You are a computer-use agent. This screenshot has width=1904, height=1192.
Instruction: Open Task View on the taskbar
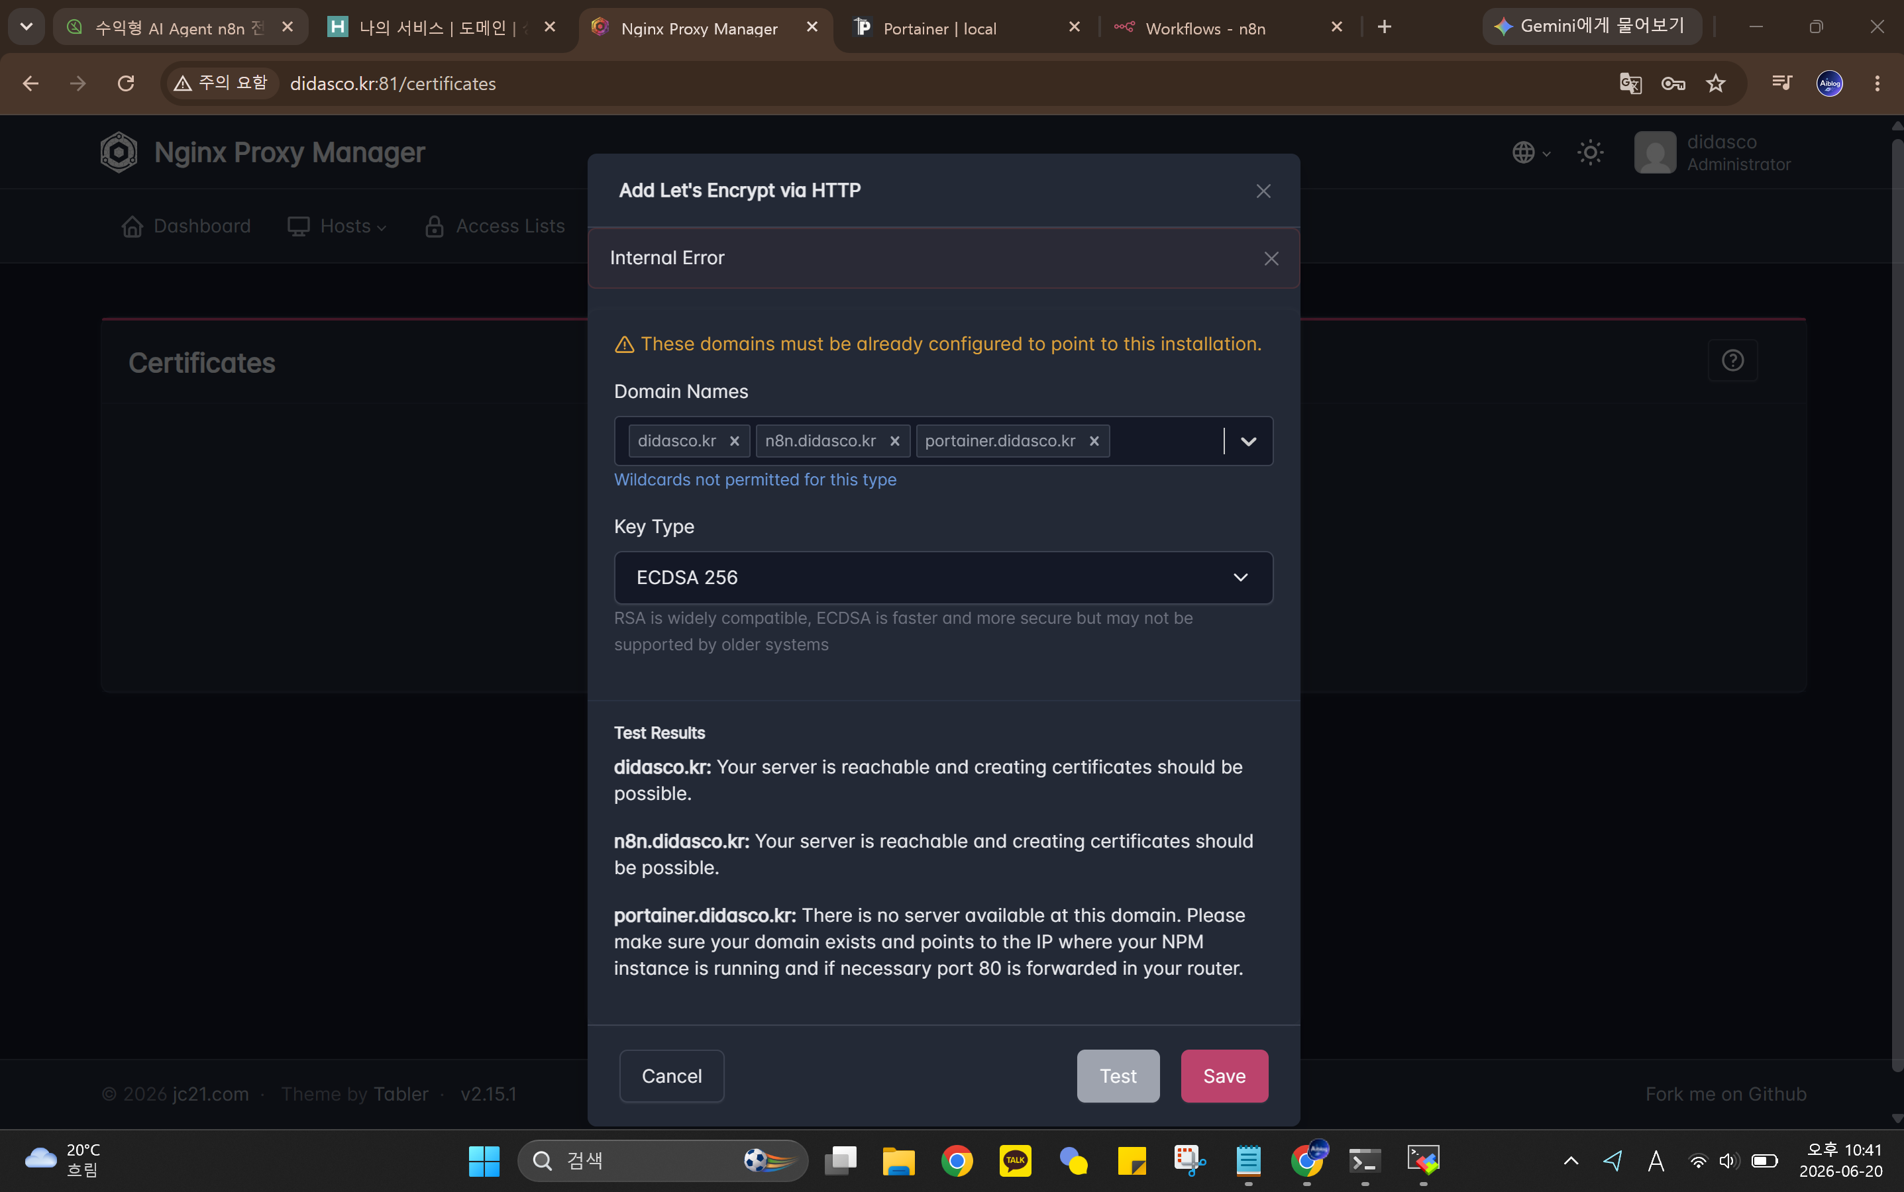click(x=840, y=1160)
